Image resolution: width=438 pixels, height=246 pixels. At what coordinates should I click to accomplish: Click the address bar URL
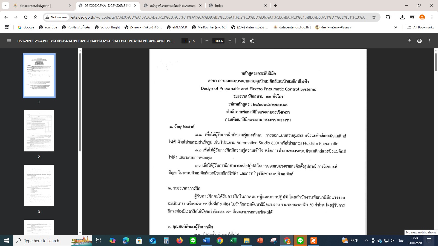(x=219, y=17)
